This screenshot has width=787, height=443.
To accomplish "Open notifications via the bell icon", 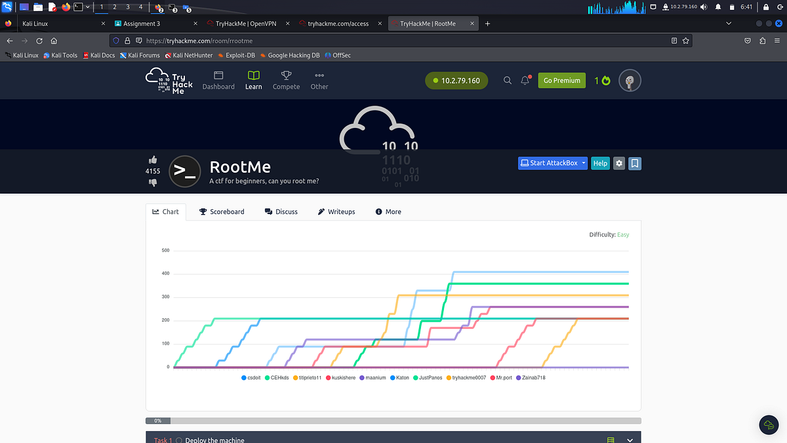I will tap(524, 80).
